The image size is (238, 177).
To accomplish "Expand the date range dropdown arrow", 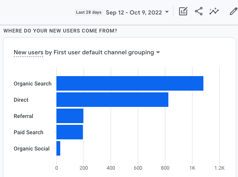I will (x=167, y=12).
